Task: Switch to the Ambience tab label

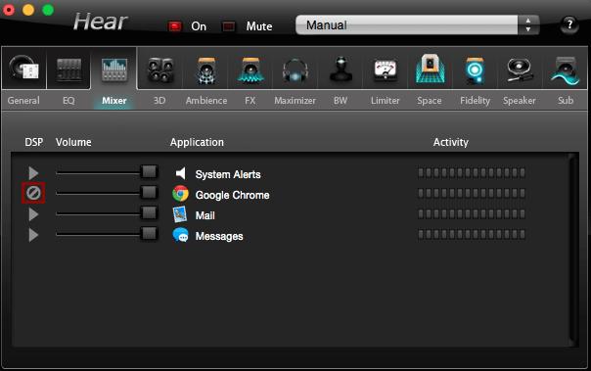Action: [206, 101]
